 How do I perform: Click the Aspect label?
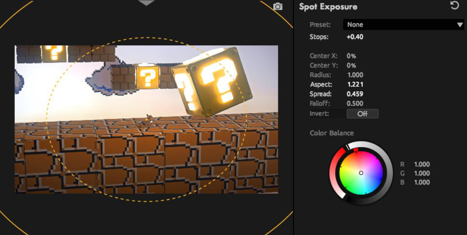point(321,84)
